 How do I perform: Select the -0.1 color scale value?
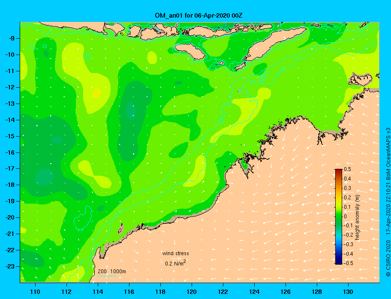click(349, 226)
